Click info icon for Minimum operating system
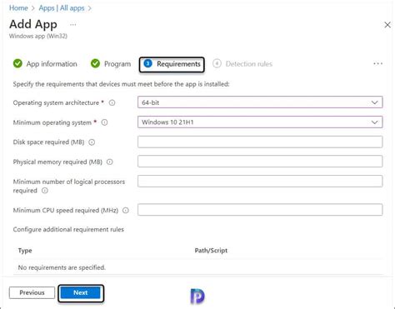This screenshot has width=395, height=309. tap(104, 122)
